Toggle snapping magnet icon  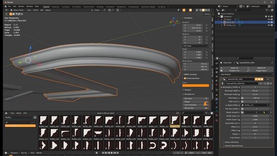tap(110, 10)
